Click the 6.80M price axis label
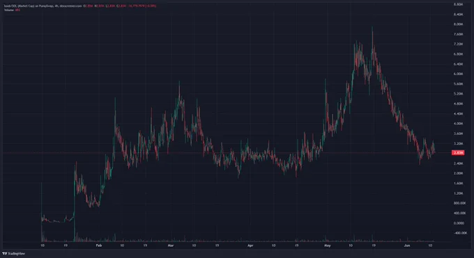The height and width of the screenshot is (258, 474). (x=458, y=54)
